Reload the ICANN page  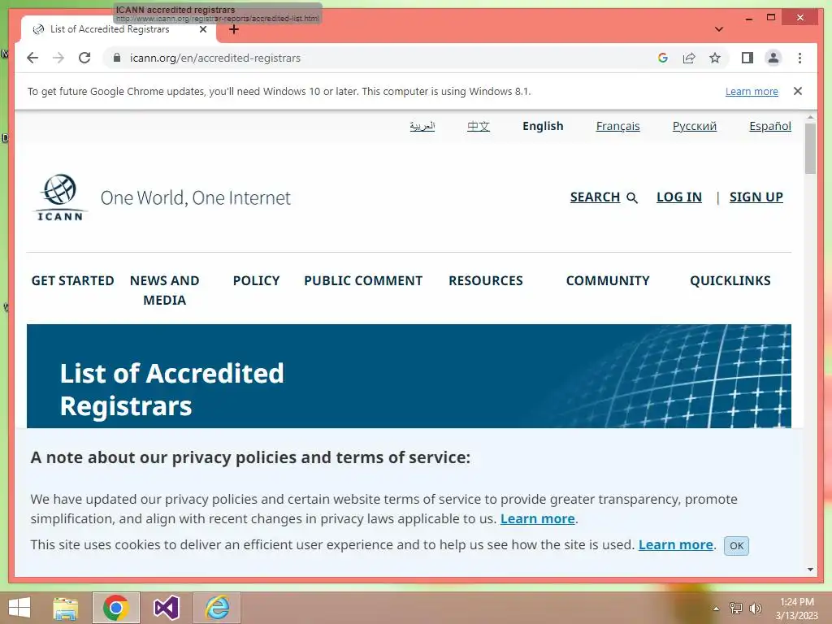[x=84, y=58]
